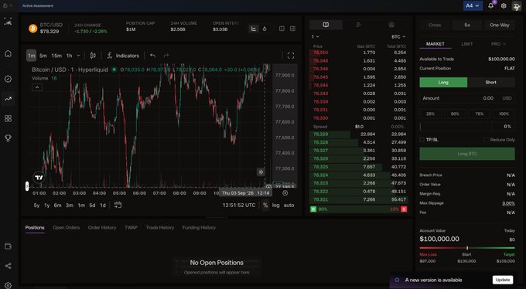Viewport: 526px width, 289px height.
Task: Open the top-right settings gear icon
Action: [504, 5]
